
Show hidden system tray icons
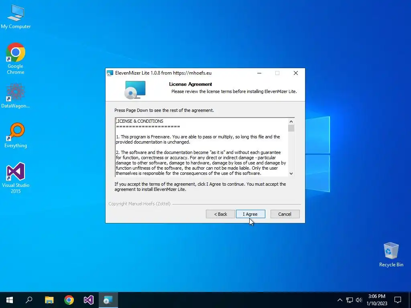(x=340, y=300)
